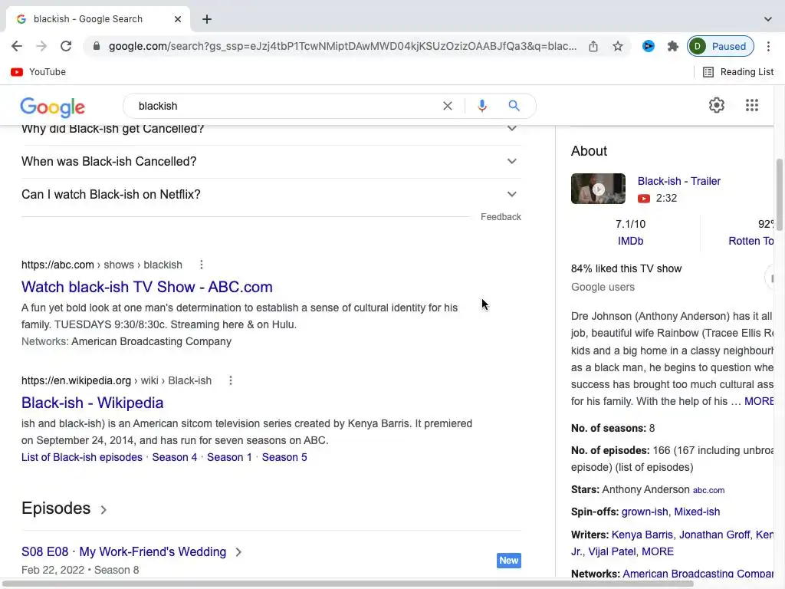Open the Extensions puzzle piece menu
This screenshot has height=589, width=785.
[x=673, y=46]
